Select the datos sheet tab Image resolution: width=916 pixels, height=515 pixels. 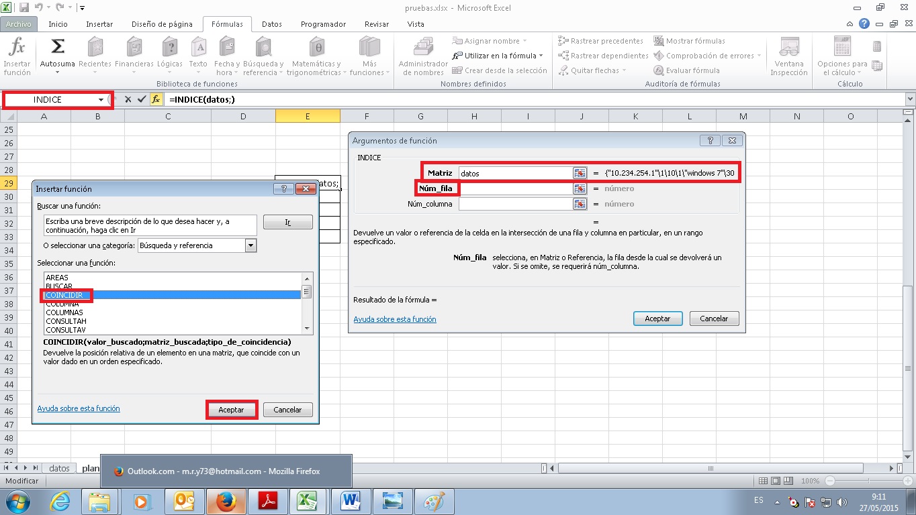[58, 468]
